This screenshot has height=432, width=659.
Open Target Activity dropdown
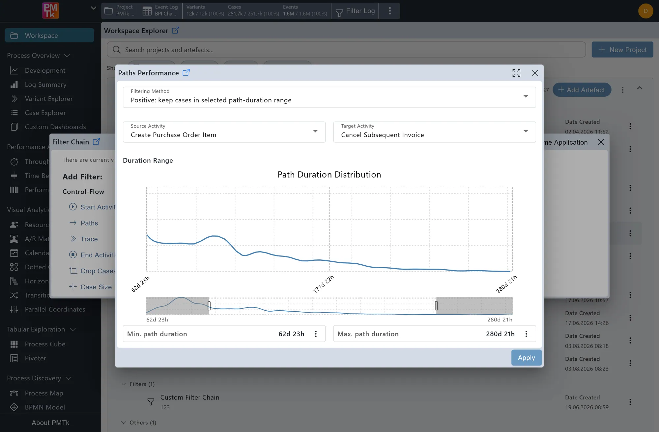point(434,132)
